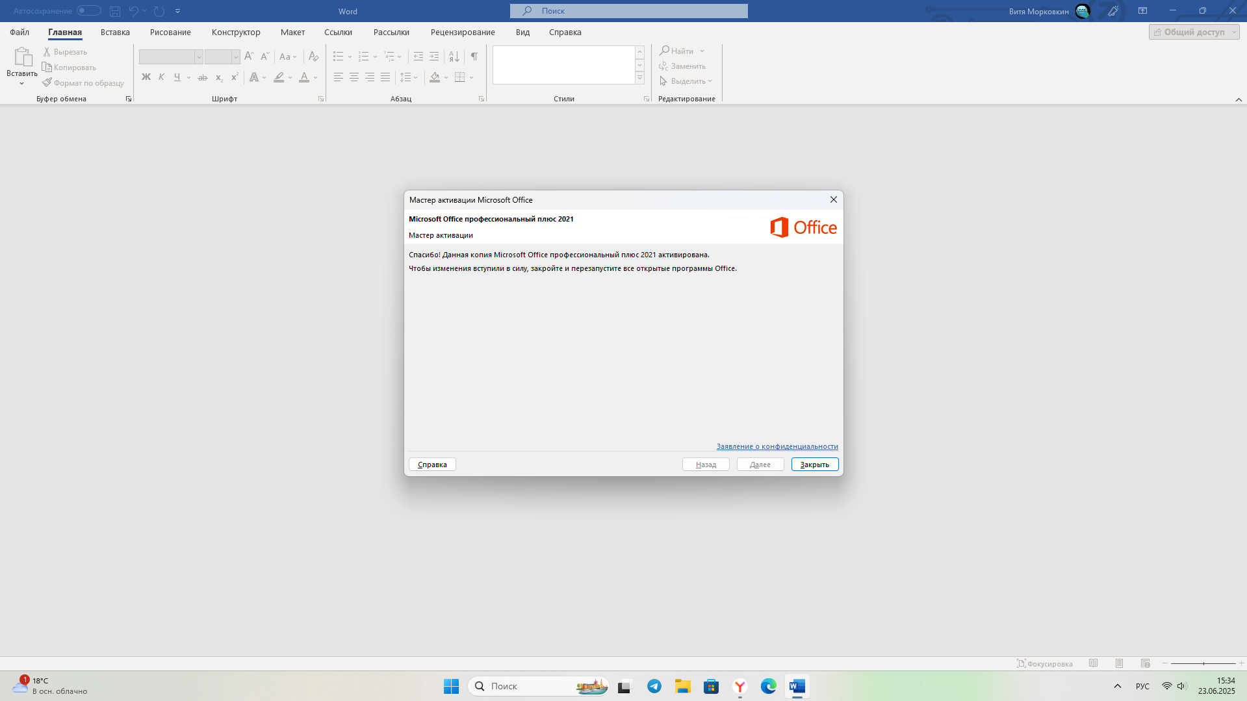Collapse the ribbon with the chevron
This screenshot has width=1247, height=701.
tap(1239, 99)
